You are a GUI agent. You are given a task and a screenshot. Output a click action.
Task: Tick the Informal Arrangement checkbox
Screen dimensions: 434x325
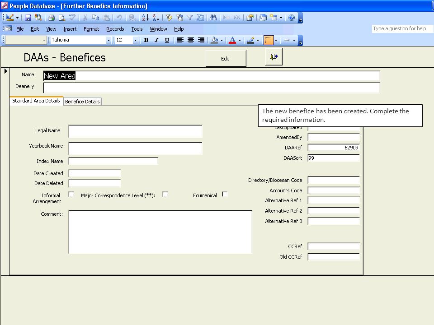71,194
